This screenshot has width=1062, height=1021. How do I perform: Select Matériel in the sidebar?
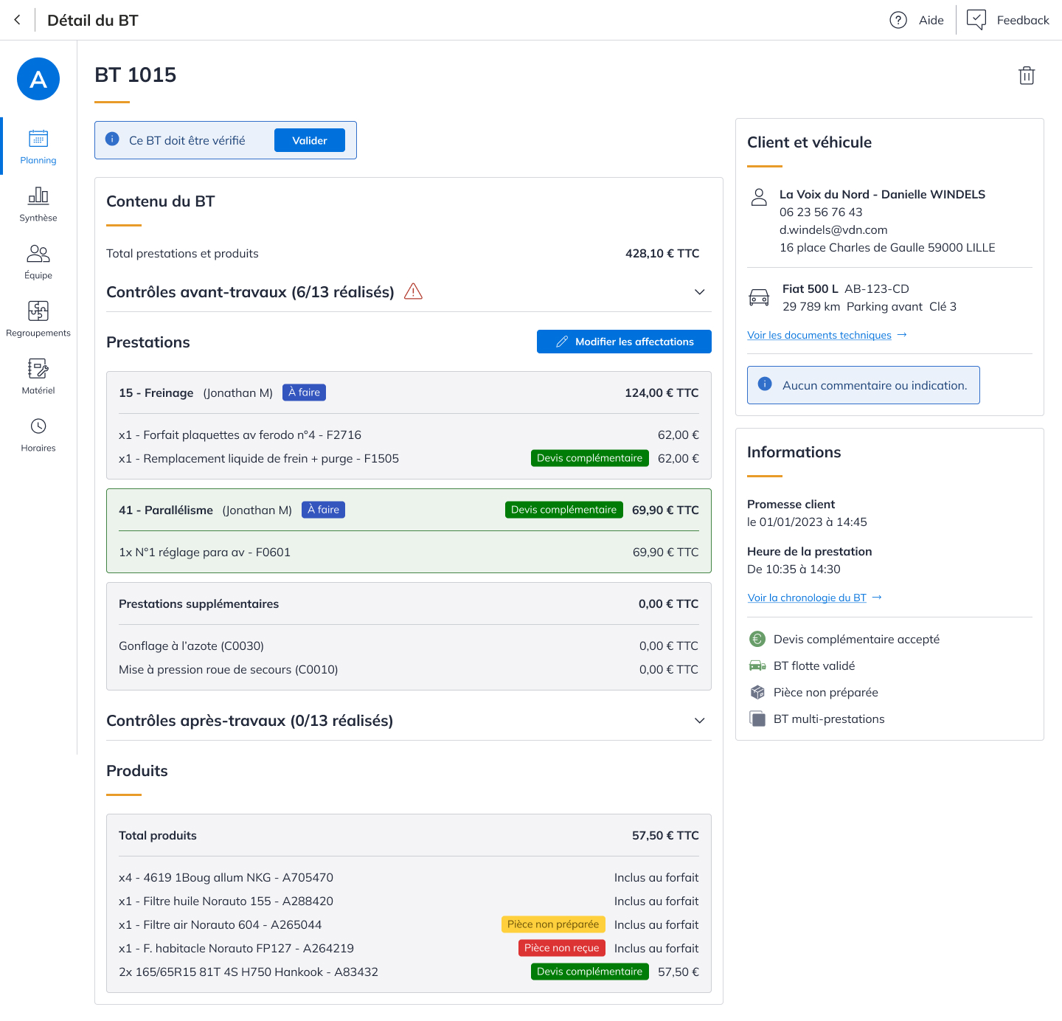[38, 376]
